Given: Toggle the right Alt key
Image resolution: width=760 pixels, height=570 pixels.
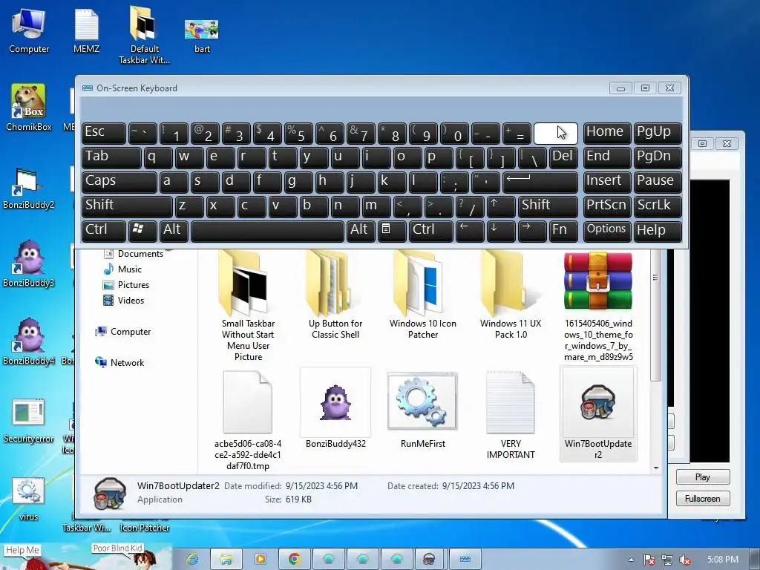Looking at the screenshot, I should tap(360, 230).
